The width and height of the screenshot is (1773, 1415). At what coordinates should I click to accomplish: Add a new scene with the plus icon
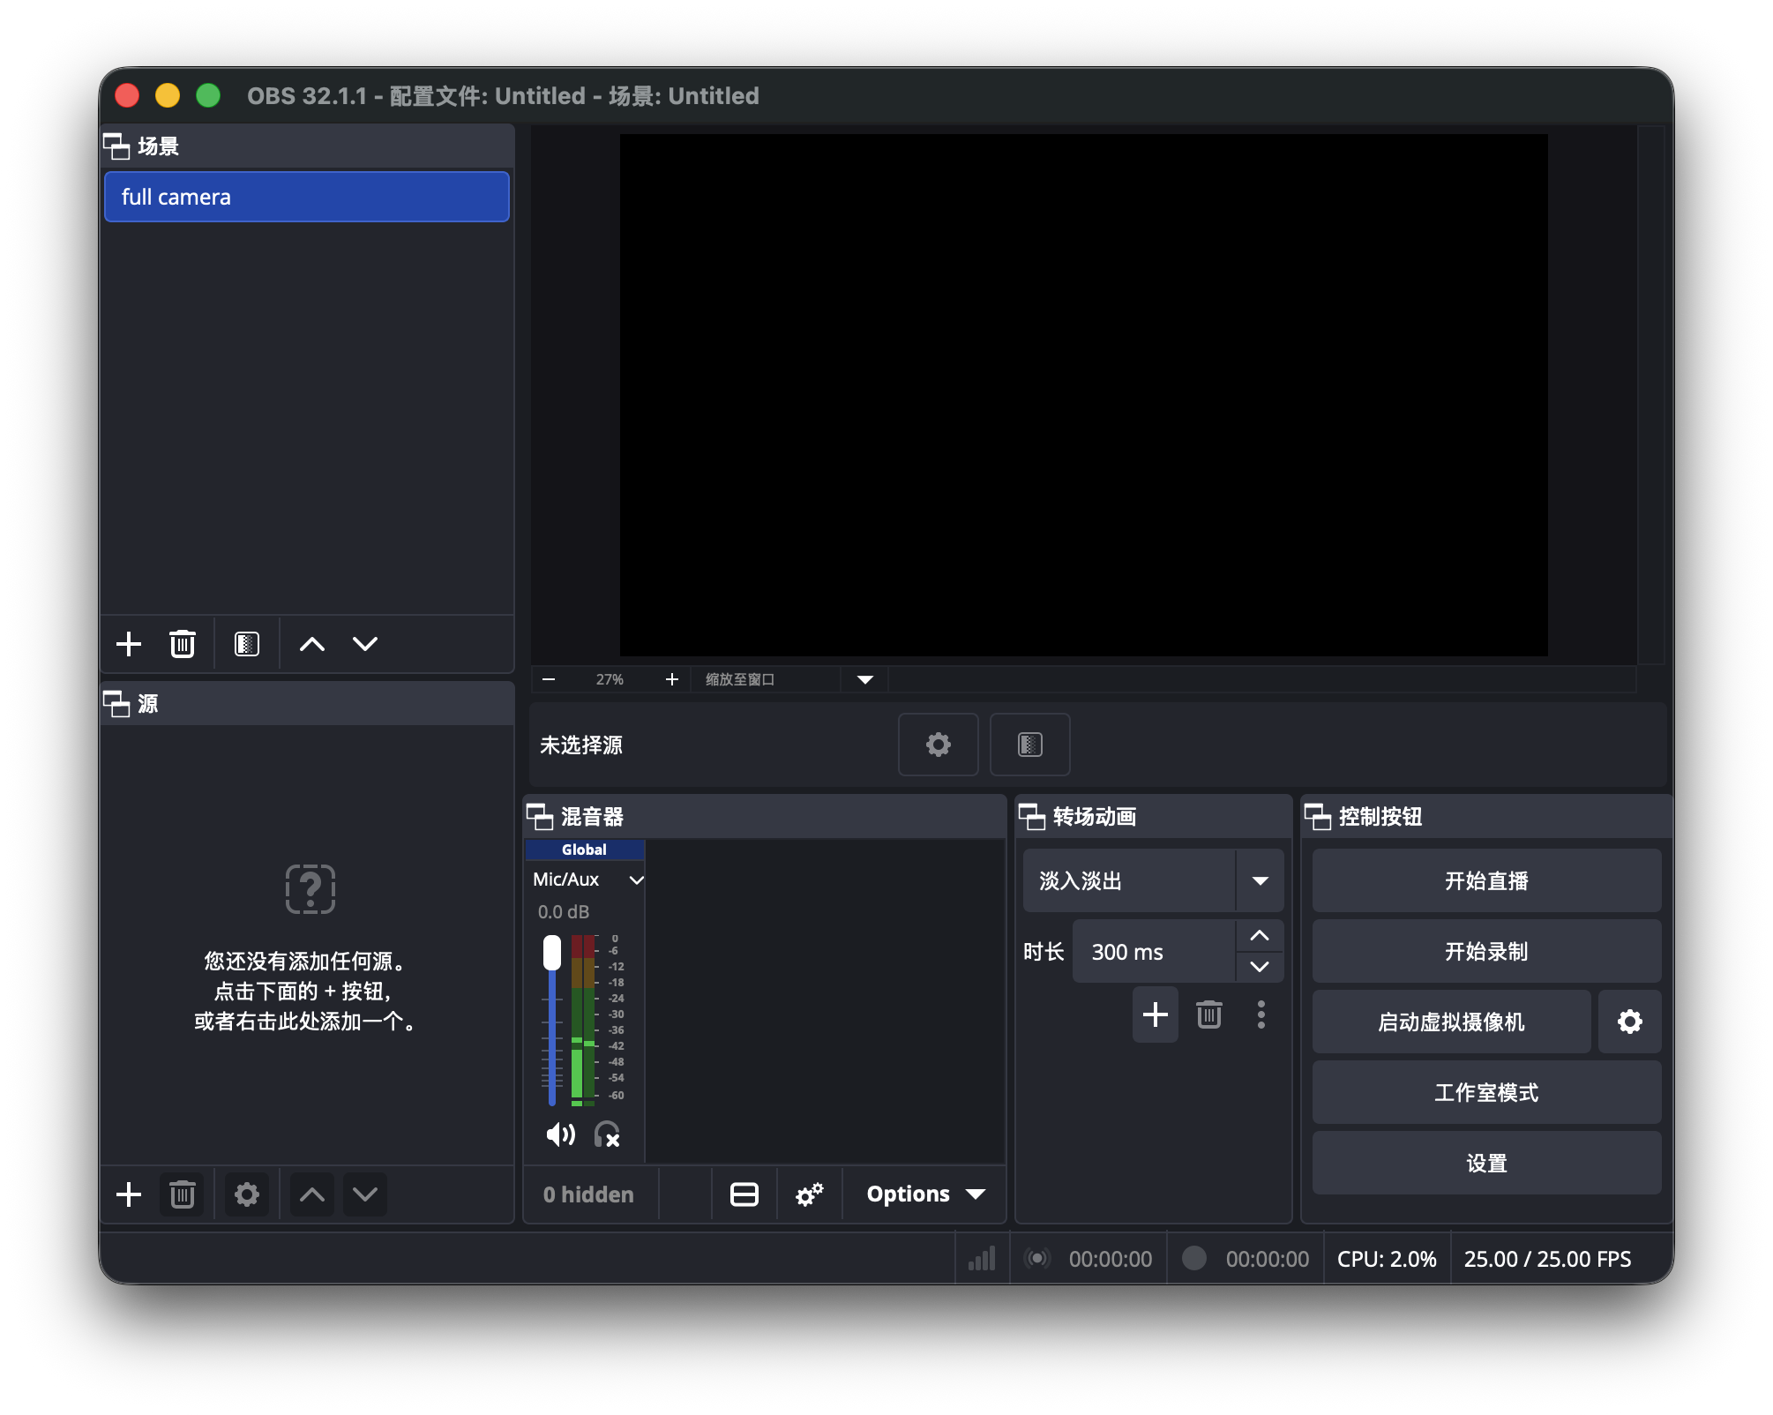tap(128, 644)
